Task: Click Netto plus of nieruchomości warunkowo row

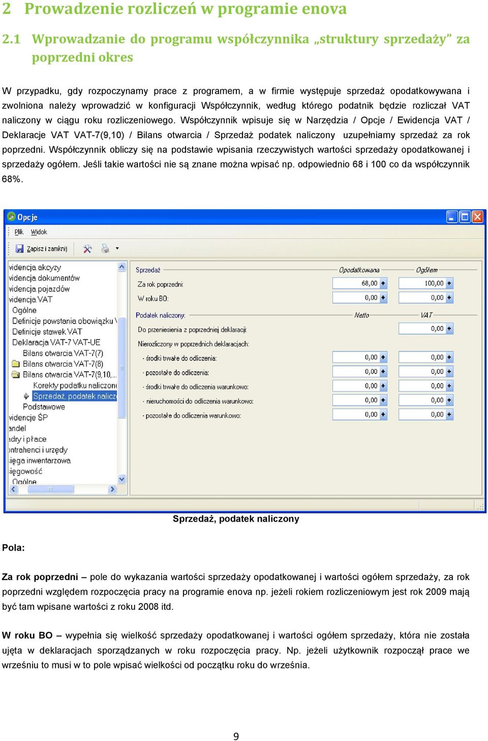Action: (x=383, y=400)
